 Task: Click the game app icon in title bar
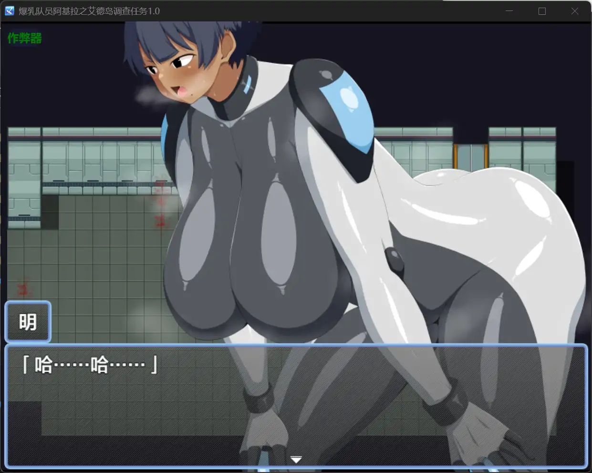[10, 11]
